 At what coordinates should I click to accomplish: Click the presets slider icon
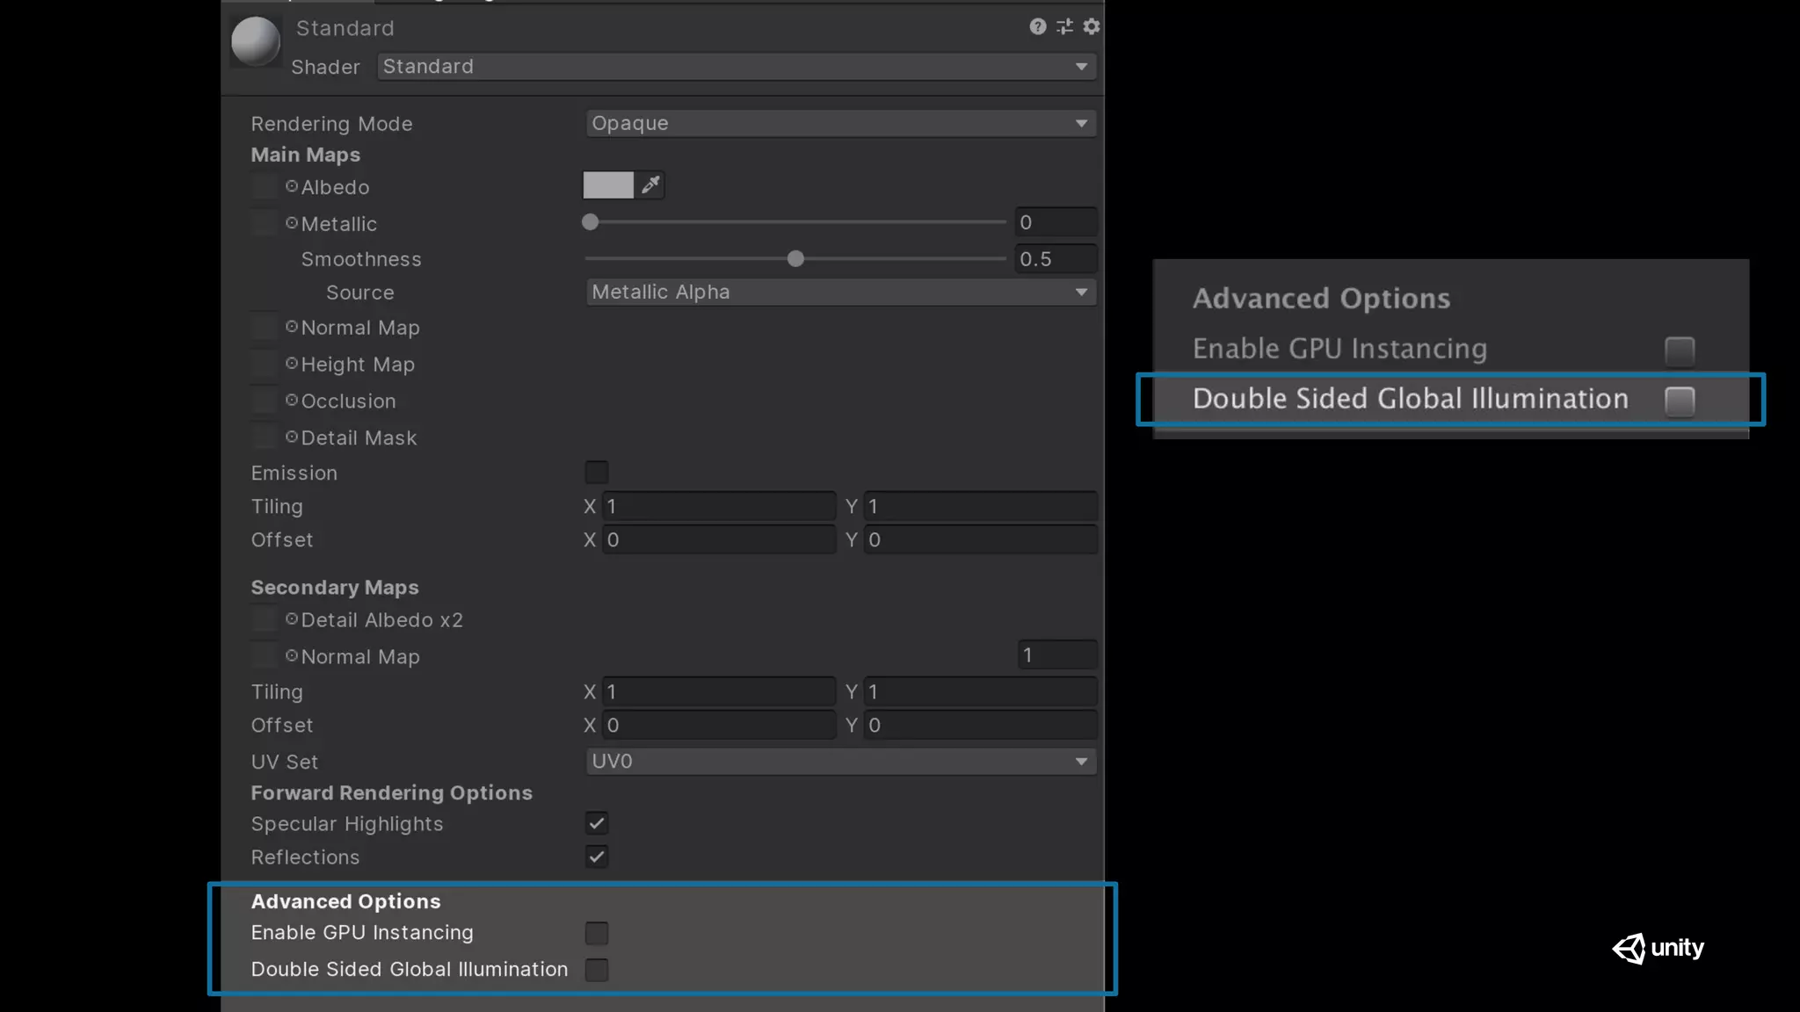coord(1064,26)
